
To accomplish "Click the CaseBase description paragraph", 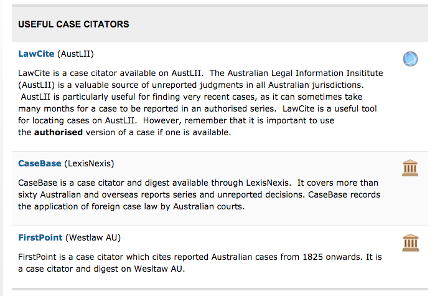I will [x=199, y=195].
